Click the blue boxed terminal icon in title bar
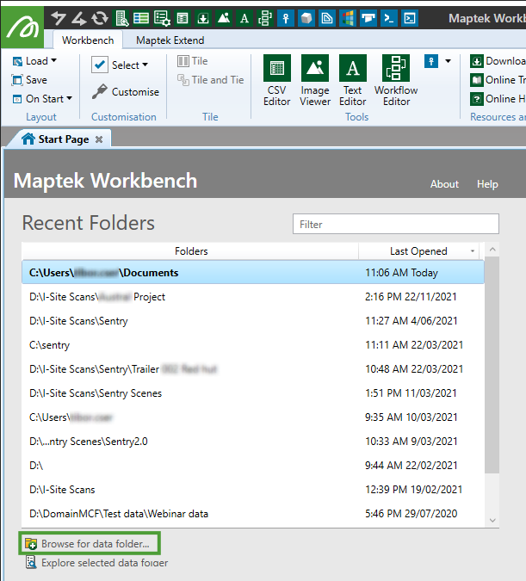This screenshot has width=526, height=581. (410, 18)
